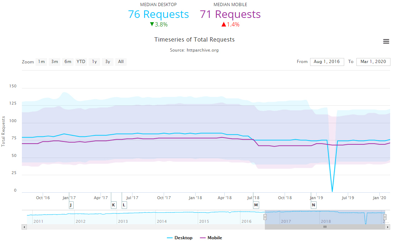
Task: Click the J flag marker
Action: click(x=71, y=205)
